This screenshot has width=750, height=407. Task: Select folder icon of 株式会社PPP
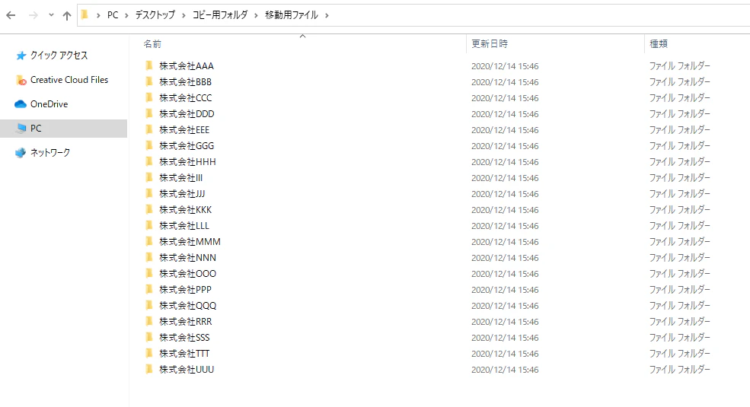pos(149,289)
